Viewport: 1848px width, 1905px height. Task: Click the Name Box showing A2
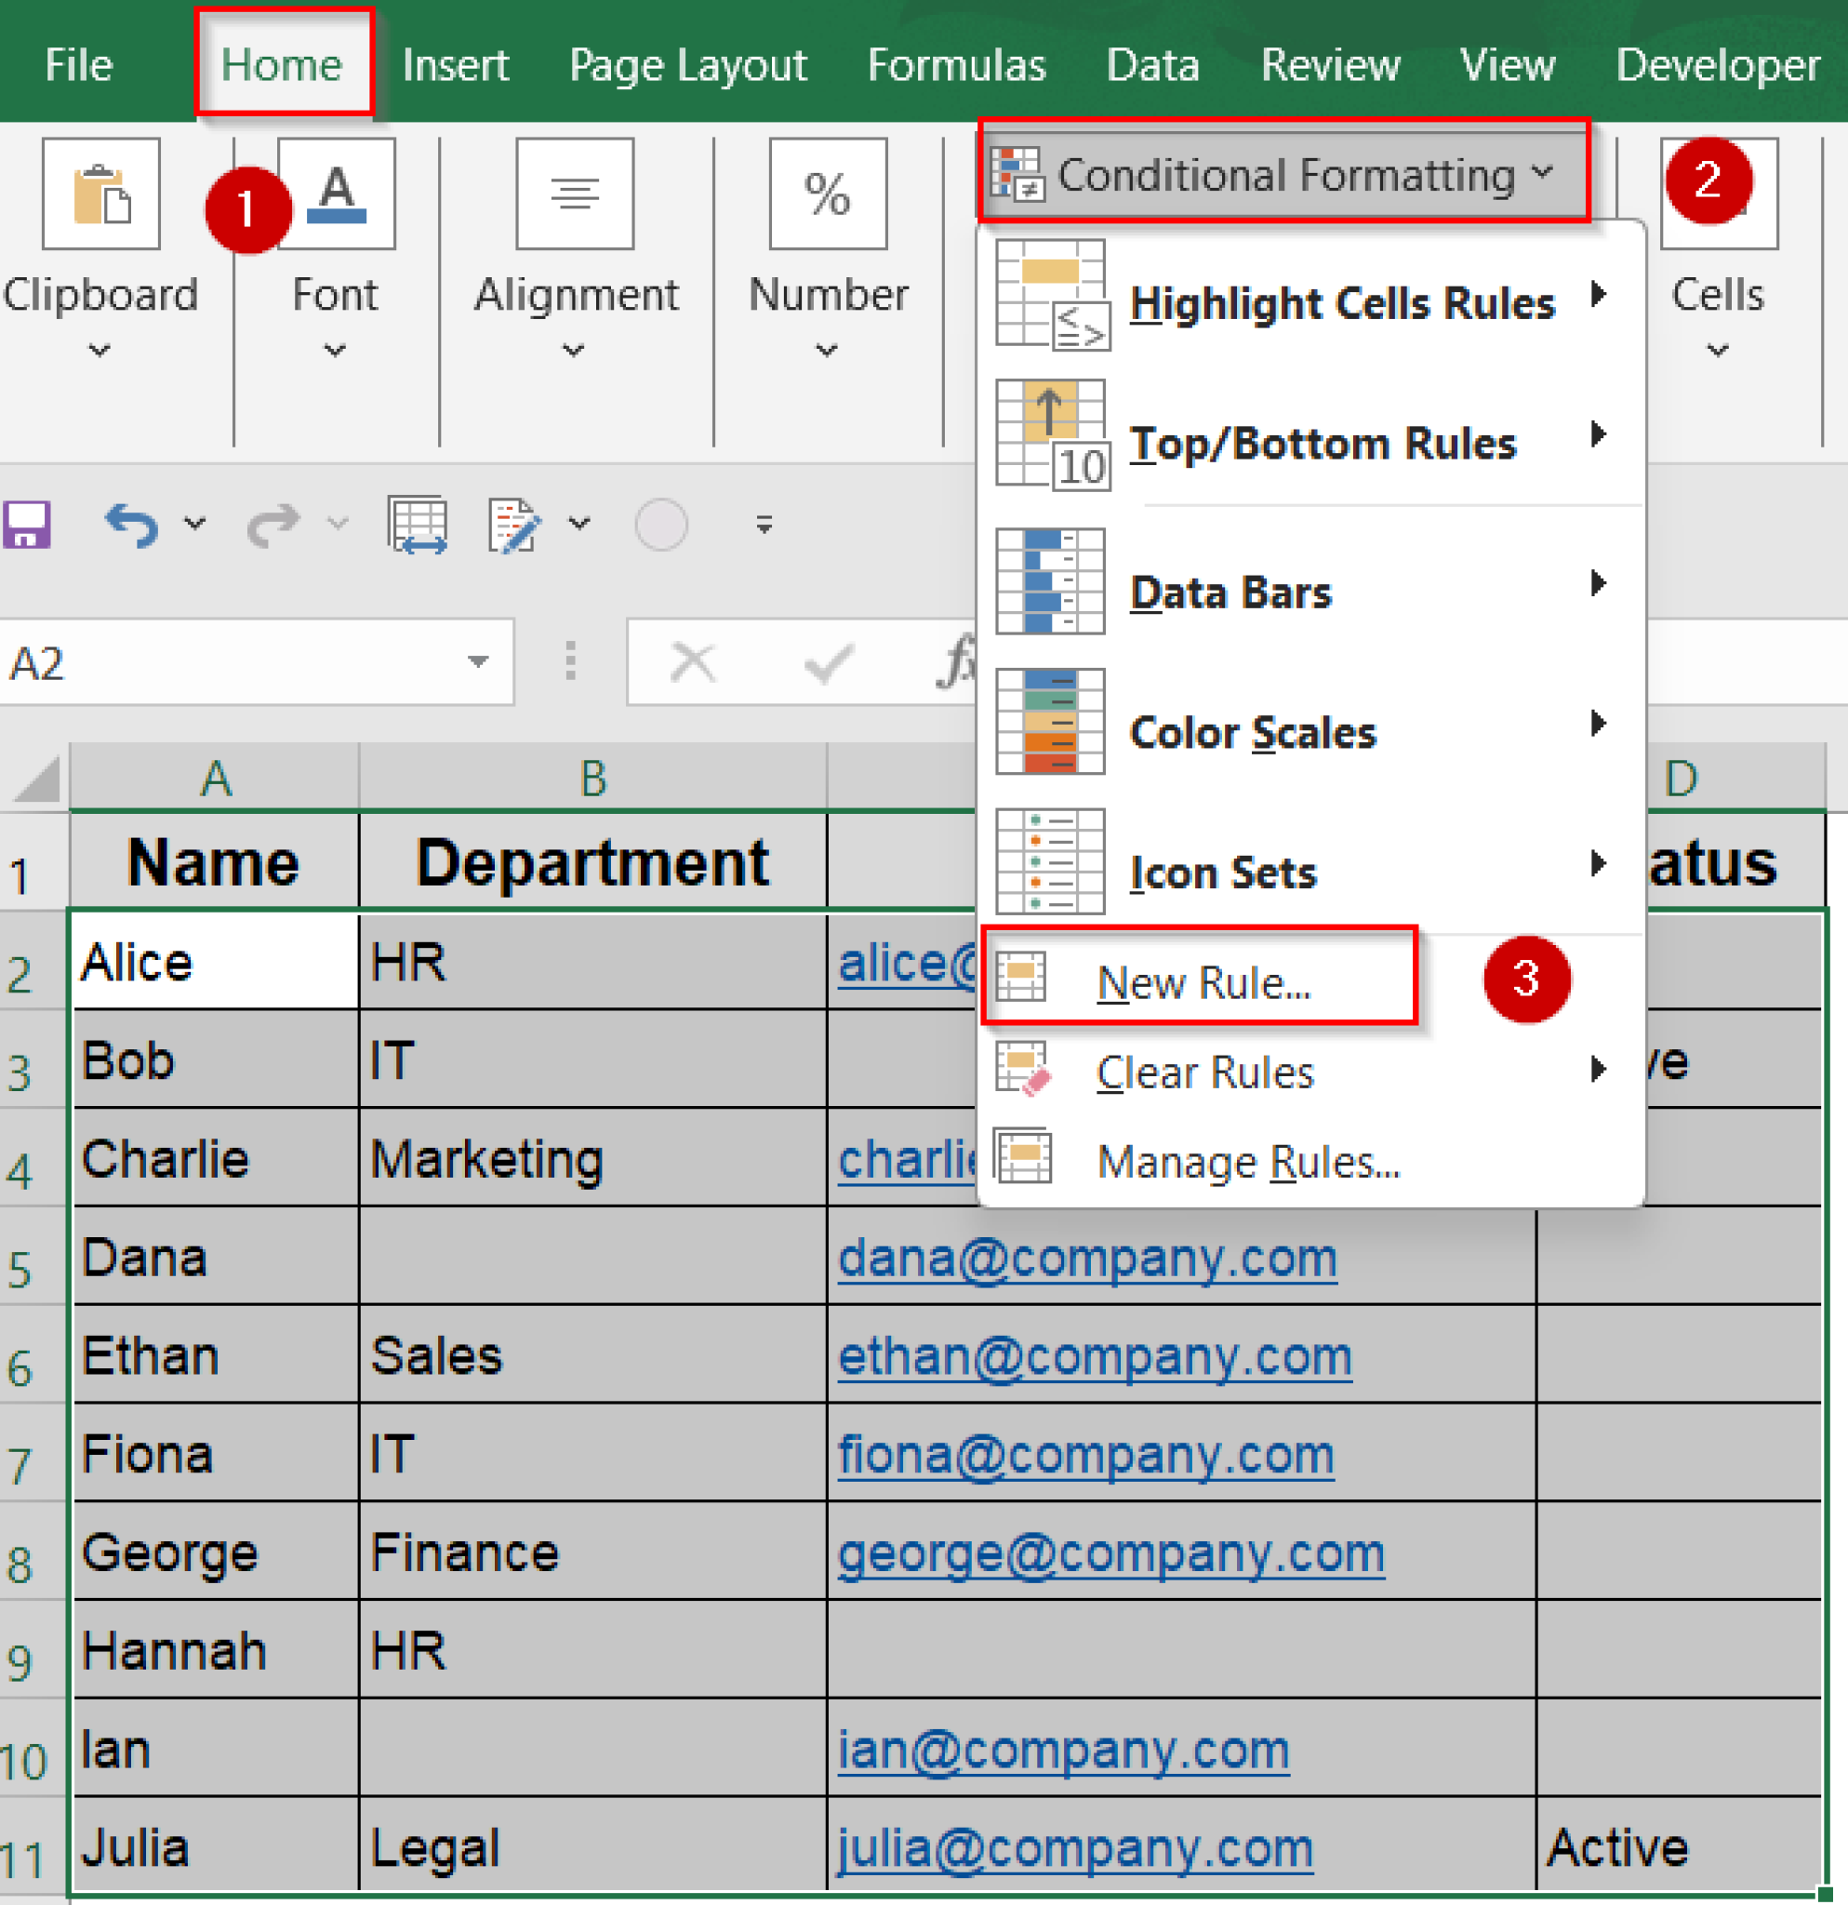pyautogui.click(x=194, y=661)
